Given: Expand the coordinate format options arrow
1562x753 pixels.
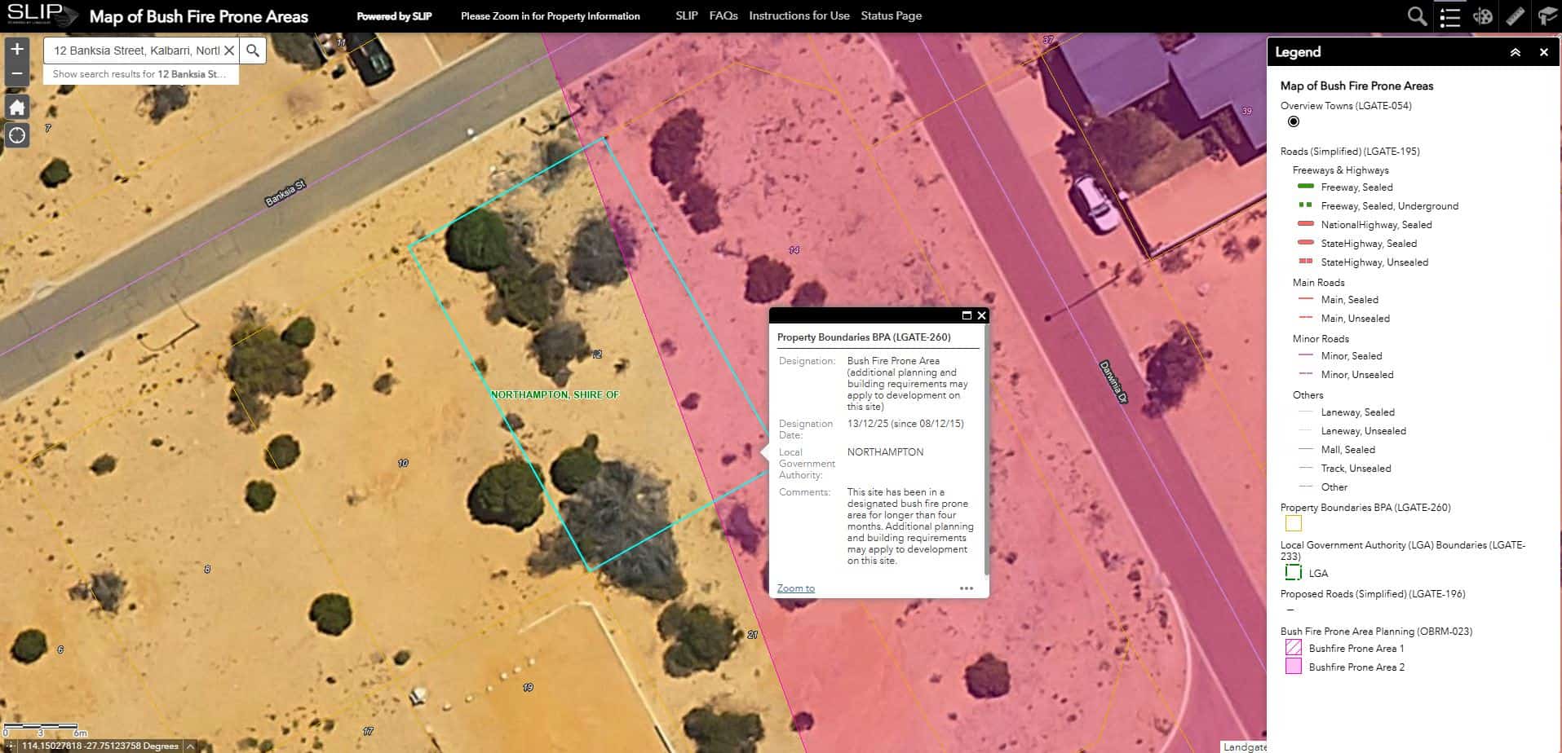Looking at the screenshot, I should (x=190, y=746).
